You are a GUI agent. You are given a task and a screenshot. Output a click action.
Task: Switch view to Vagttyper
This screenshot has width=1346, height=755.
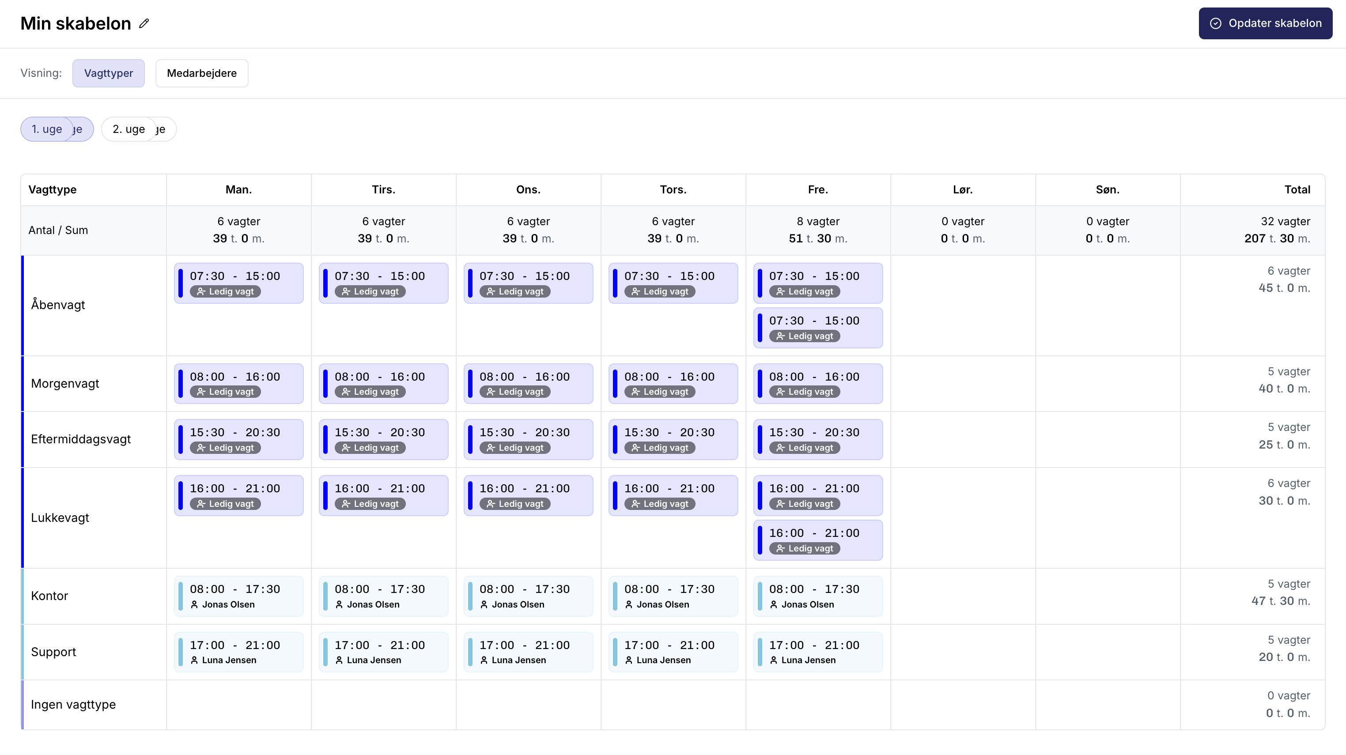point(108,73)
